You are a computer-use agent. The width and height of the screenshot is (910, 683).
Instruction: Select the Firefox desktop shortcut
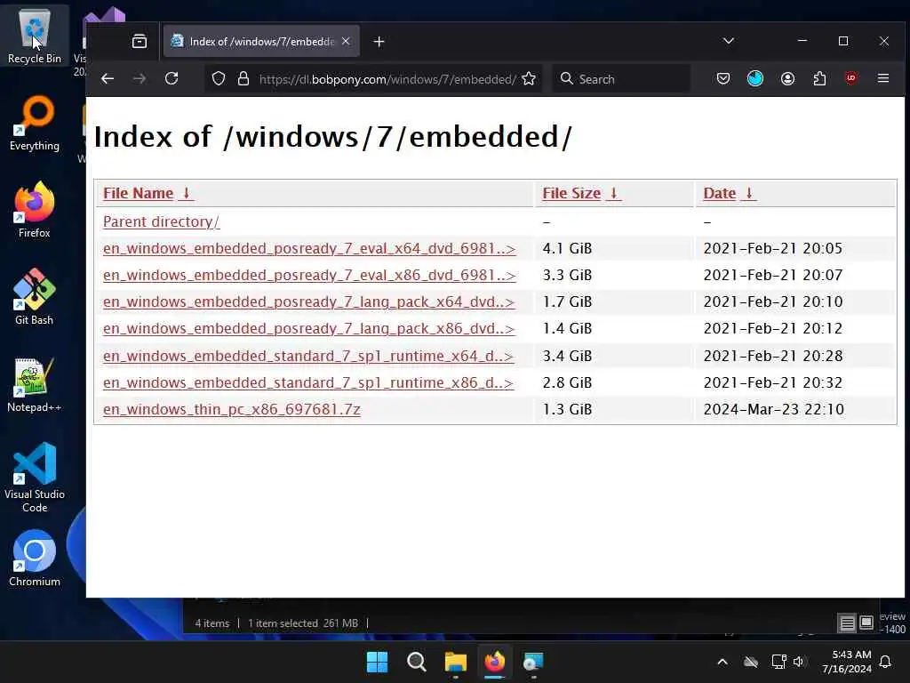pos(35,210)
